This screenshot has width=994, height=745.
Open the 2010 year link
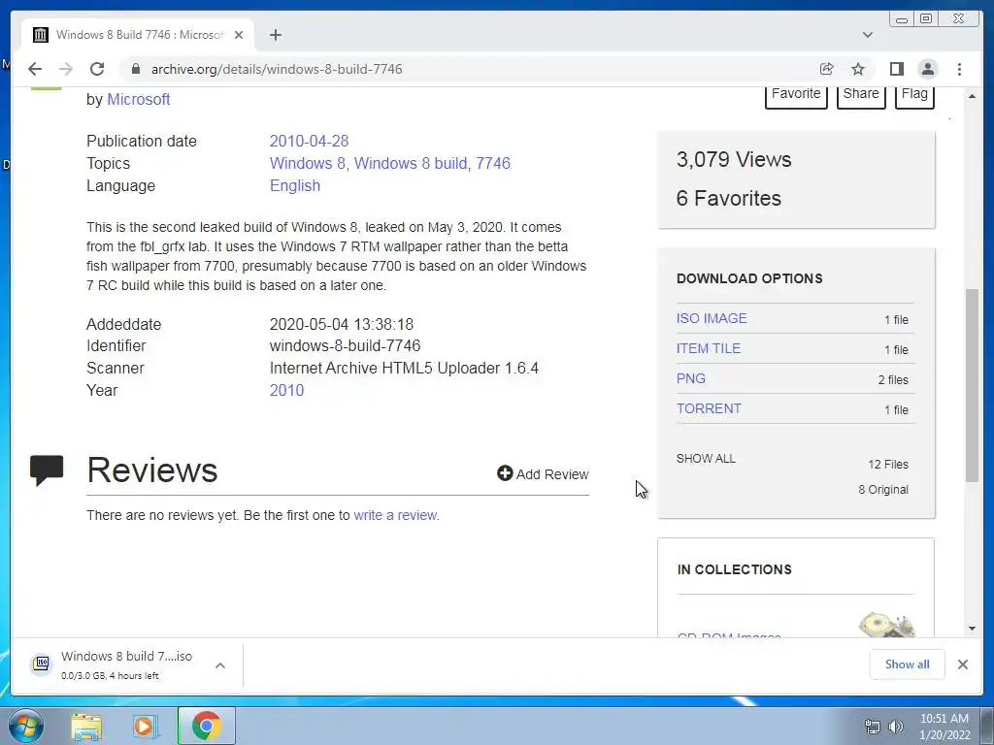[286, 390]
